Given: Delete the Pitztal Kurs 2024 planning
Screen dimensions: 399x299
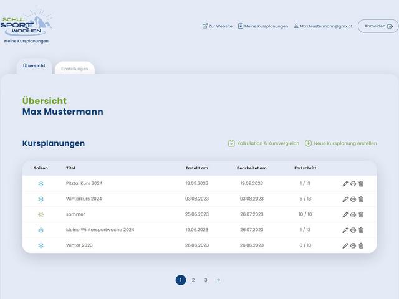Looking at the screenshot, I should pyautogui.click(x=361, y=184).
